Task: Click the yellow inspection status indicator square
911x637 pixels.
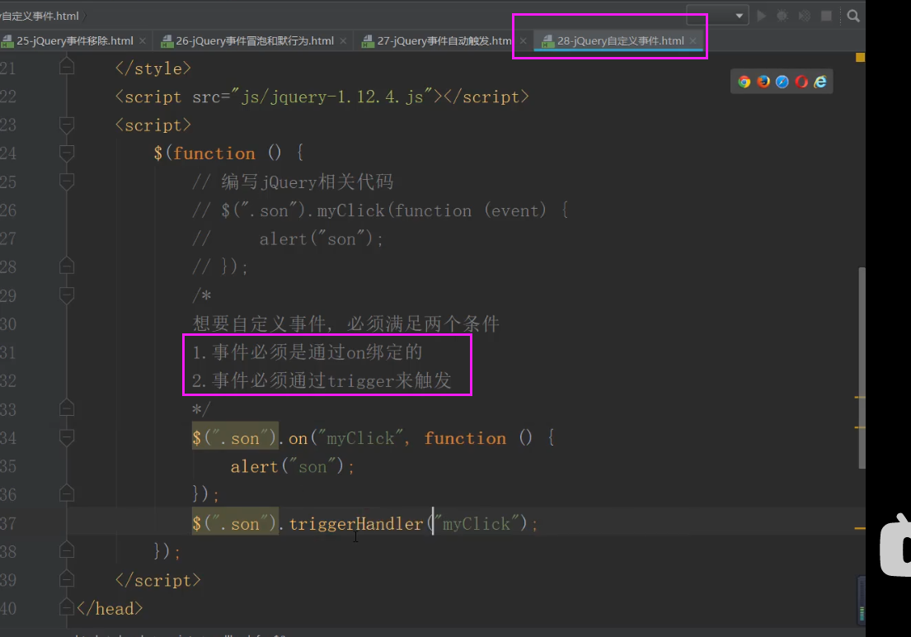Action: click(861, 57)
